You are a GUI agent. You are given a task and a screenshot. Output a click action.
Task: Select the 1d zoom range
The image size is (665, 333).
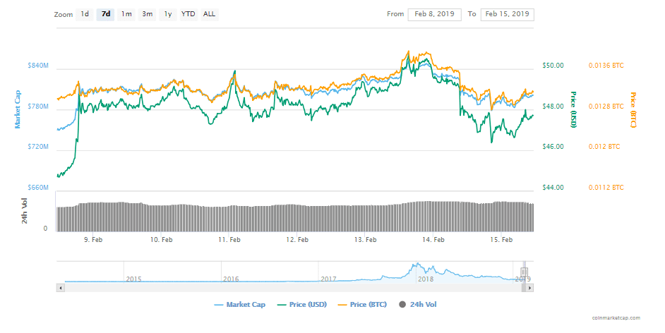pyautogui.click(x=85, y=14)
